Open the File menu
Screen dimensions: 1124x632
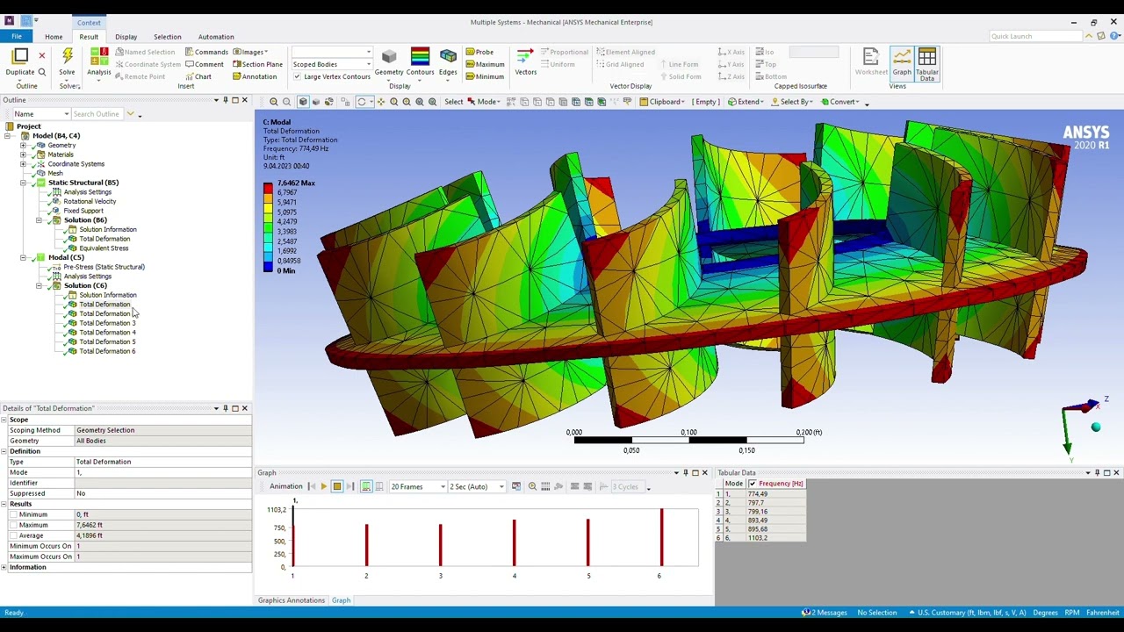[17, 37]
